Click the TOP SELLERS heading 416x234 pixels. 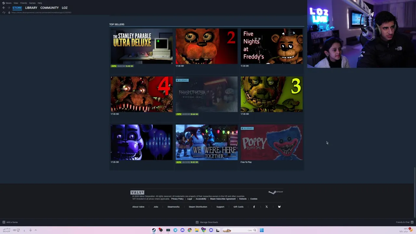click(x=117, y=24)
